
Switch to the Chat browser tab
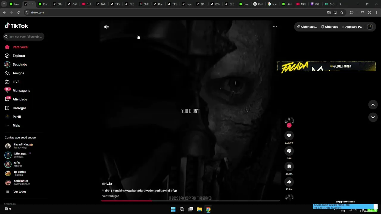click(x=258, y=4)
